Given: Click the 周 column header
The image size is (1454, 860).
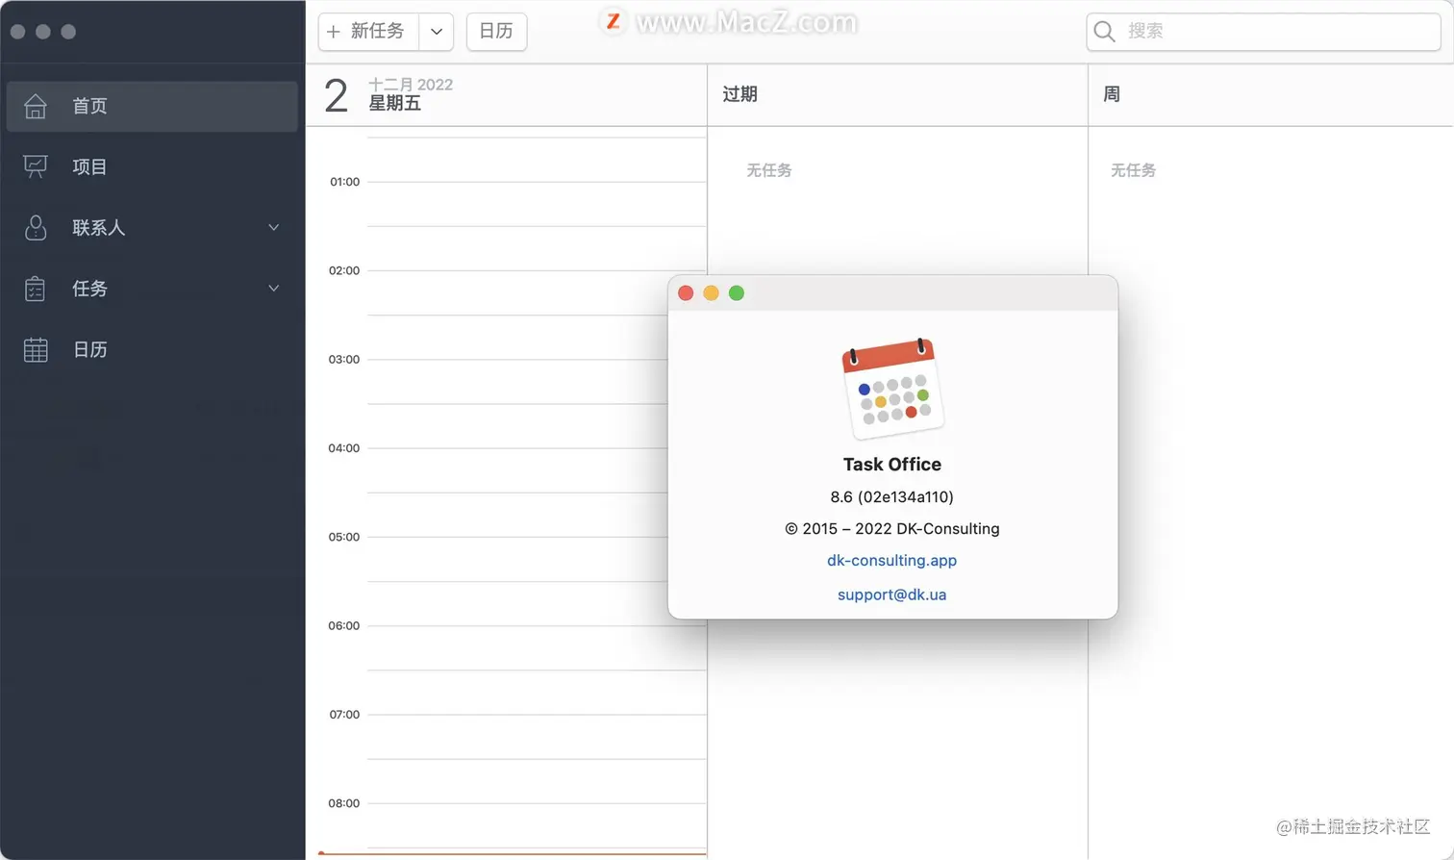Looking at the screenshot, I should (1112, 94).
